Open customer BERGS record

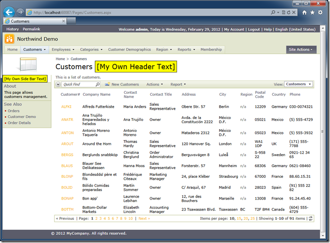[x=67, y=155]
